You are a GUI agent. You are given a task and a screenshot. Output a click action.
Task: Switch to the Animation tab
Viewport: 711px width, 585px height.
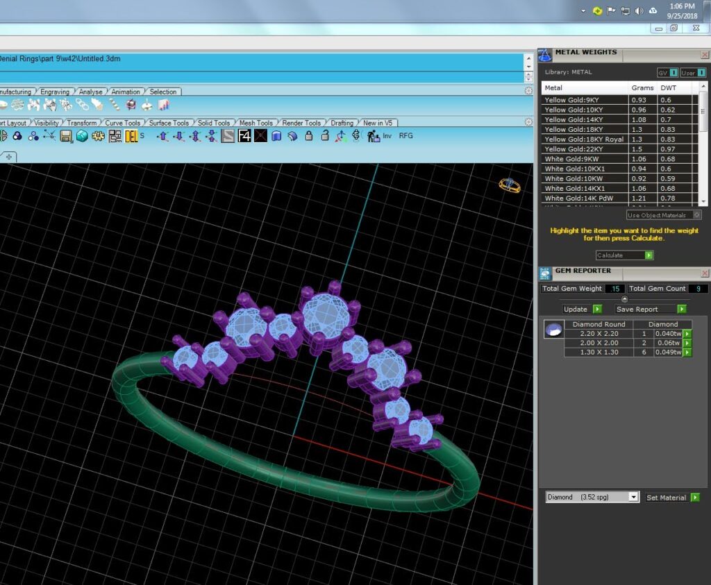coord(126,92)
